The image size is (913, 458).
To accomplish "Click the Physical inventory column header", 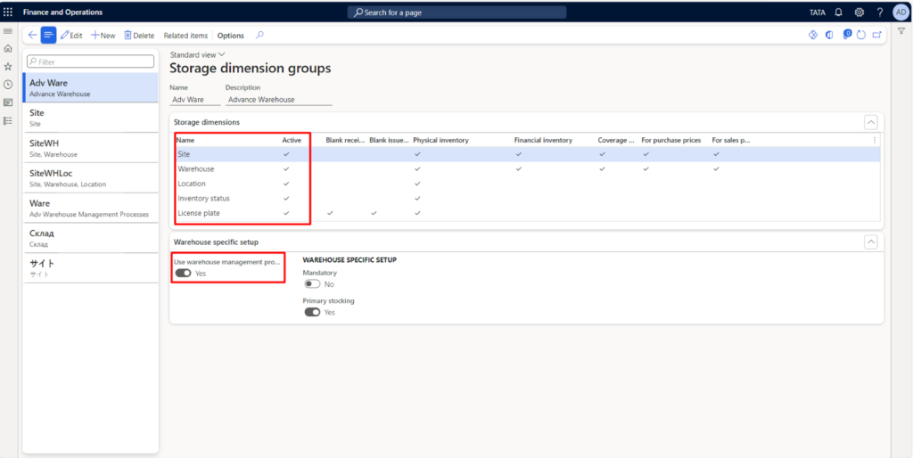I will point(440,140).
